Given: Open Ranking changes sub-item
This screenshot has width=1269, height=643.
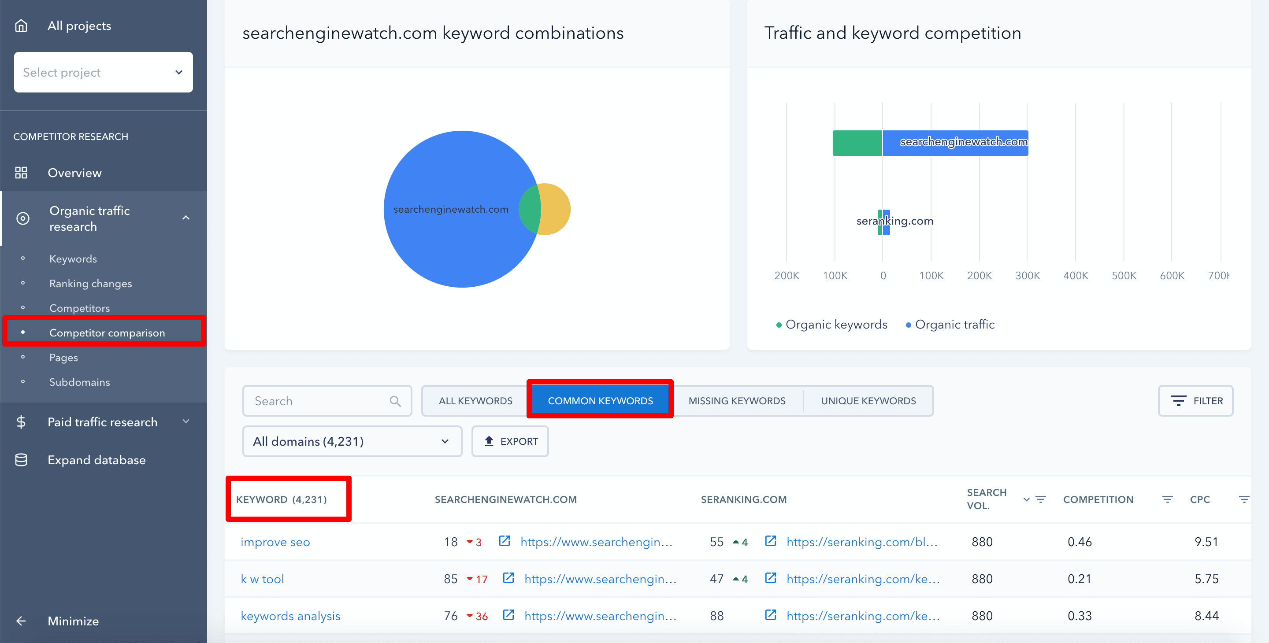Looking at the screenshot, I should (91, 284).
